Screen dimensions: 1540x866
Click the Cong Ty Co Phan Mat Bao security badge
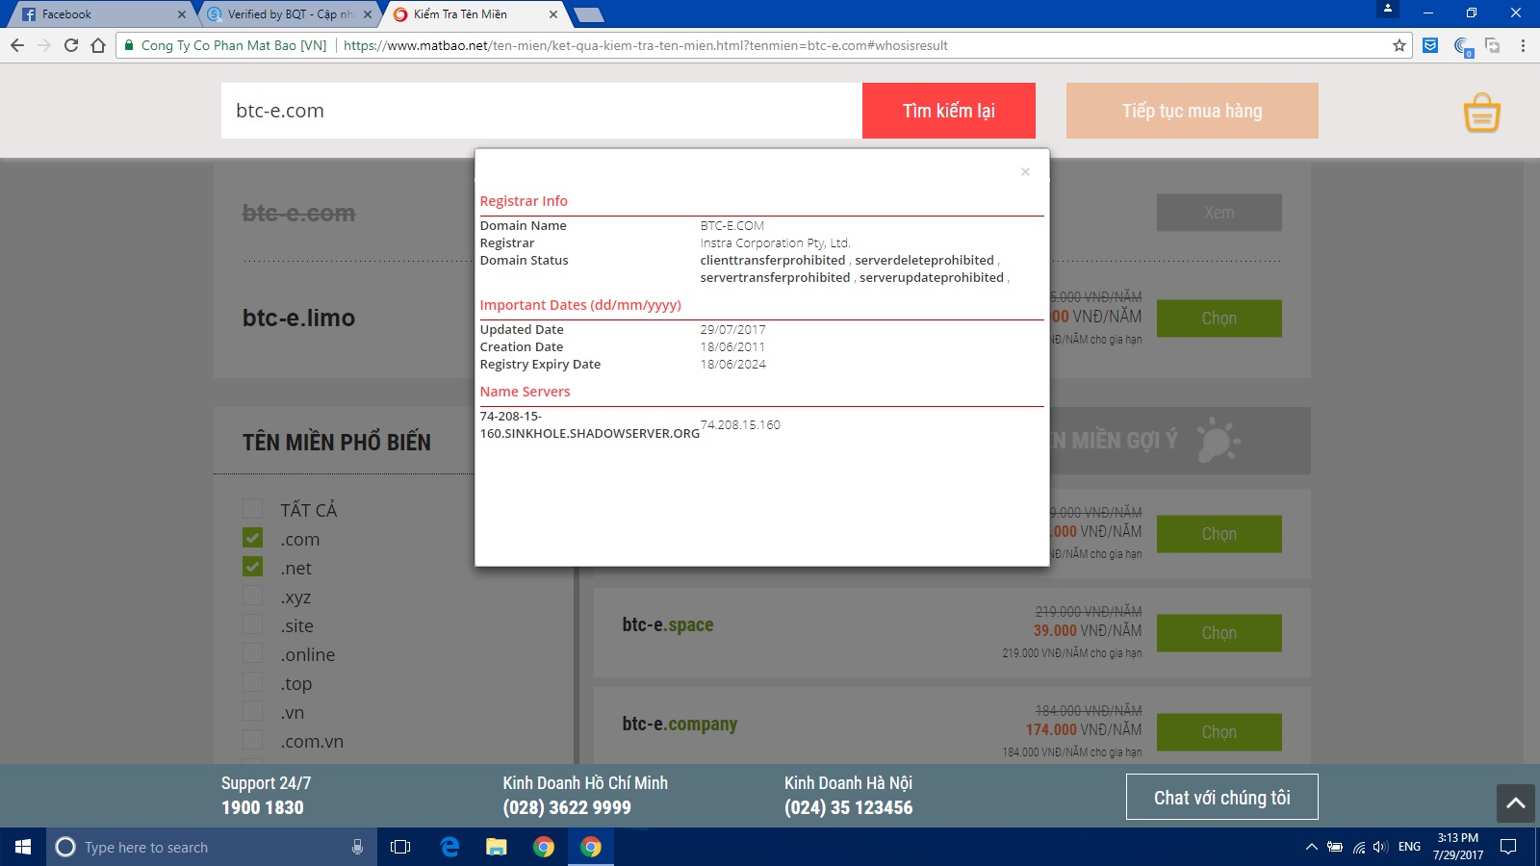pyautogui.click(x=226, y=45)
